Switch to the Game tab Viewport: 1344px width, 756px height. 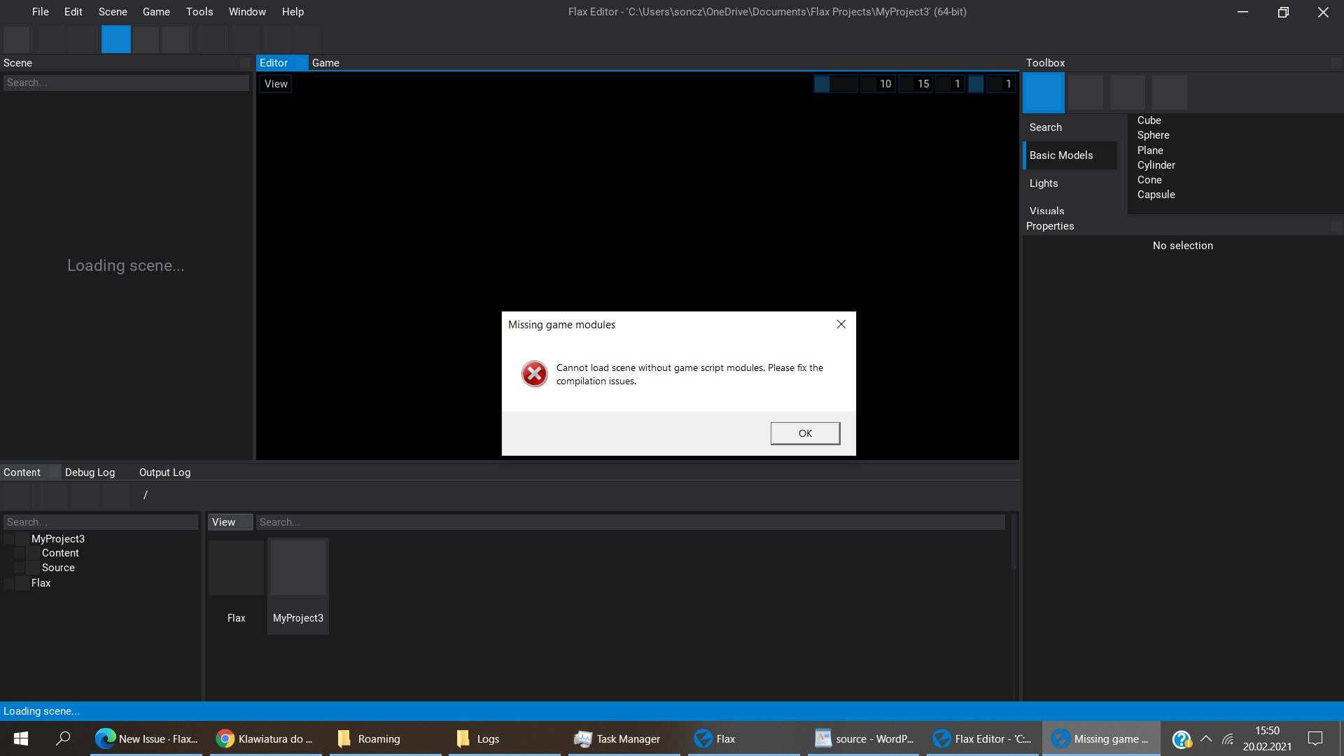[x=325, y=62]
